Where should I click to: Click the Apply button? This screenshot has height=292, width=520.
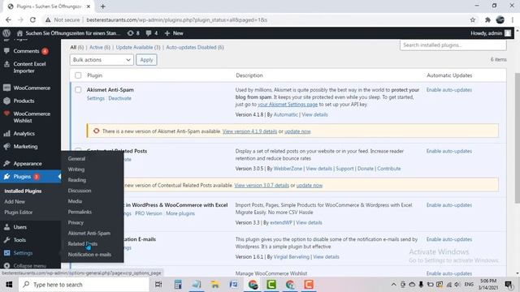tap(146, 59)
